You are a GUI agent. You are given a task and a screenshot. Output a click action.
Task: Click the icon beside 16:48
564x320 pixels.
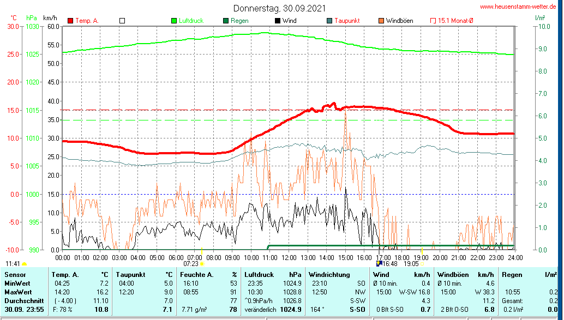pyautogui.click(x=379, y=263)
